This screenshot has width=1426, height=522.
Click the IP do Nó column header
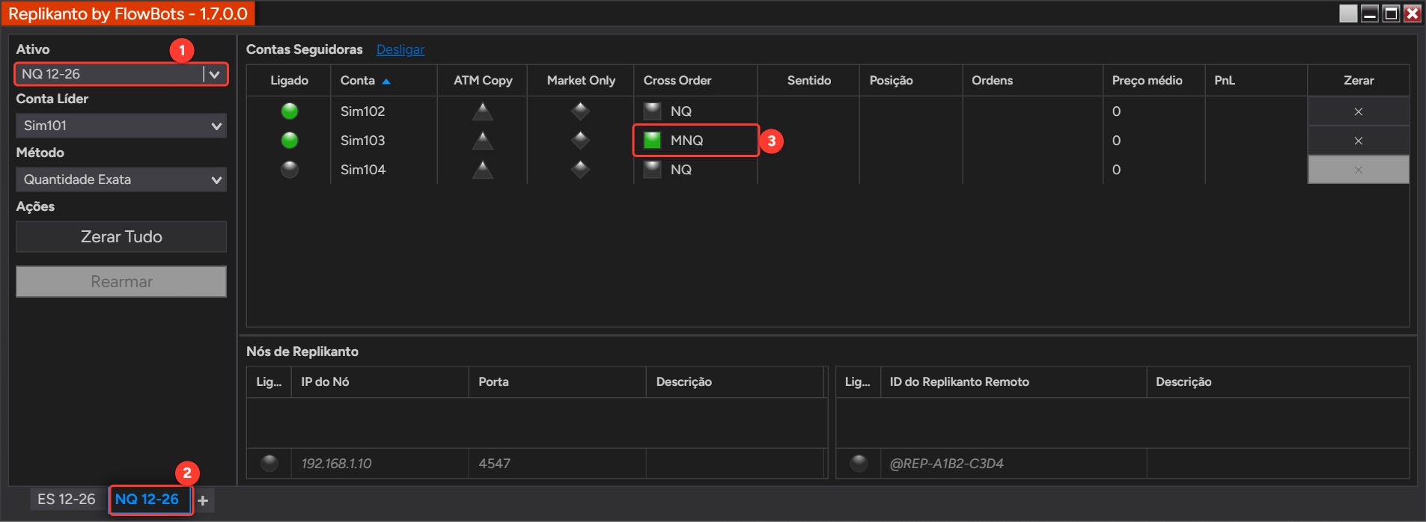pos(380,382)
